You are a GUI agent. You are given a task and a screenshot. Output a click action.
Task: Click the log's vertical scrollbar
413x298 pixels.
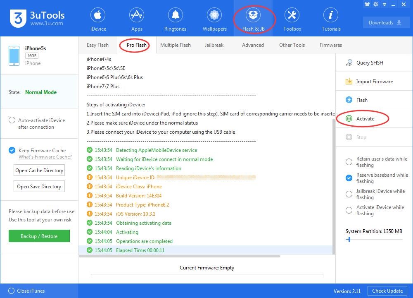pyautogui.click(x=334, y=186)
